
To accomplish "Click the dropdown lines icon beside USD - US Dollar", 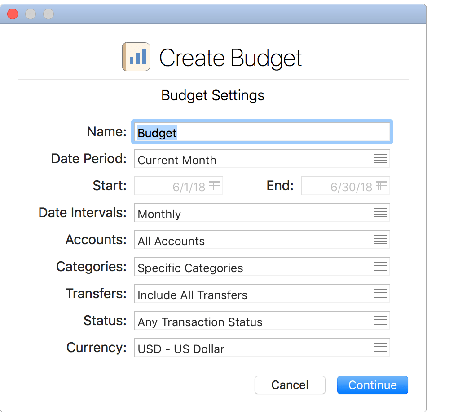I will point(381,348).
